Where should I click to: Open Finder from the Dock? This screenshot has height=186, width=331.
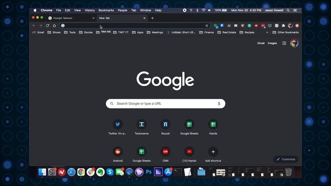tap(42, 172)
